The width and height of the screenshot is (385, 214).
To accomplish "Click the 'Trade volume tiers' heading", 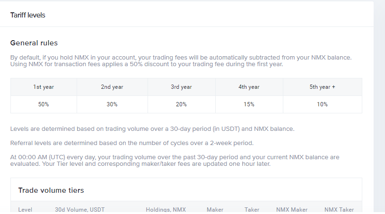I will [51, 190].
